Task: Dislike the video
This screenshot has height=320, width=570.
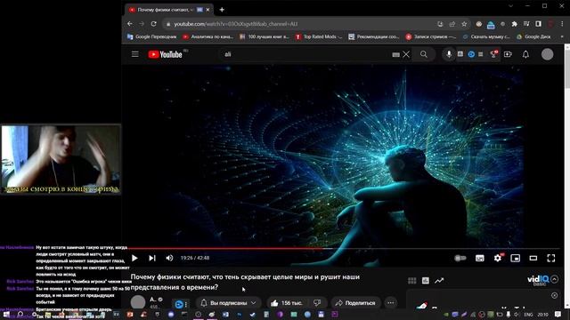Action: [x=317, y=302]
